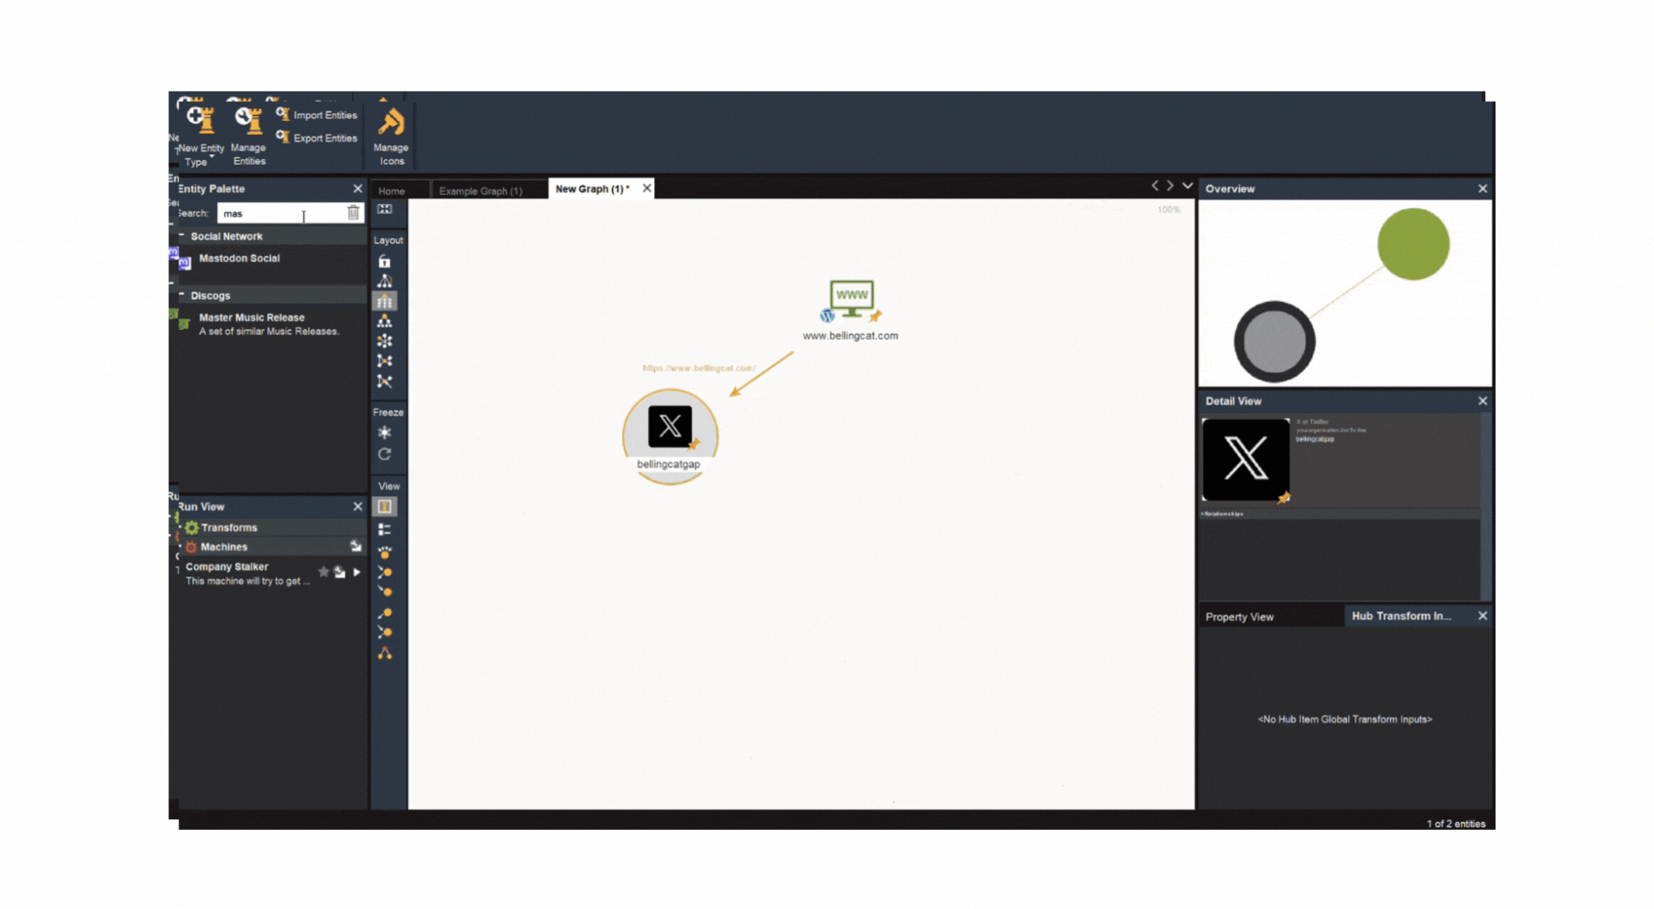This screenshot has height=909, width=1654.
Task: Open the New Entity Type dropdown arrow
Action: 212,158
